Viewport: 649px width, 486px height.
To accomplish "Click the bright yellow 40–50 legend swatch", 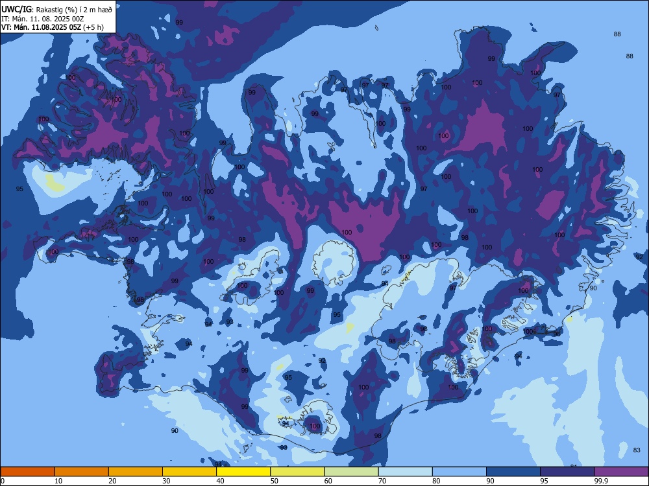I will 243,472.
